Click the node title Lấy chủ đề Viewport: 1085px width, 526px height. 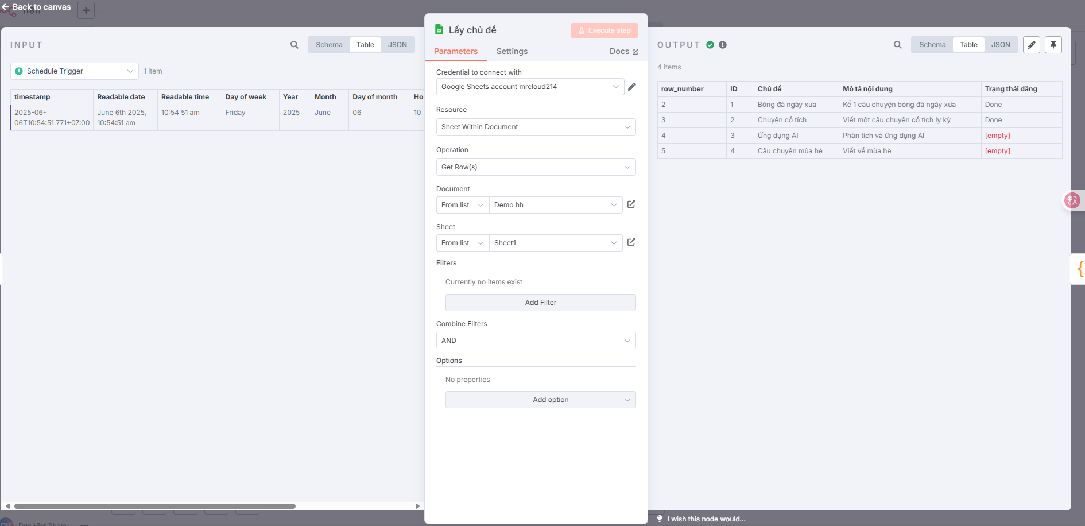[x=472, y=30]
